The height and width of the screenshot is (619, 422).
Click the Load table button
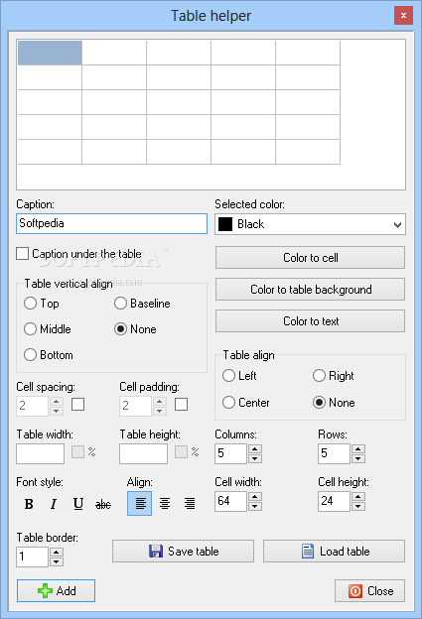tap(334, 552)
